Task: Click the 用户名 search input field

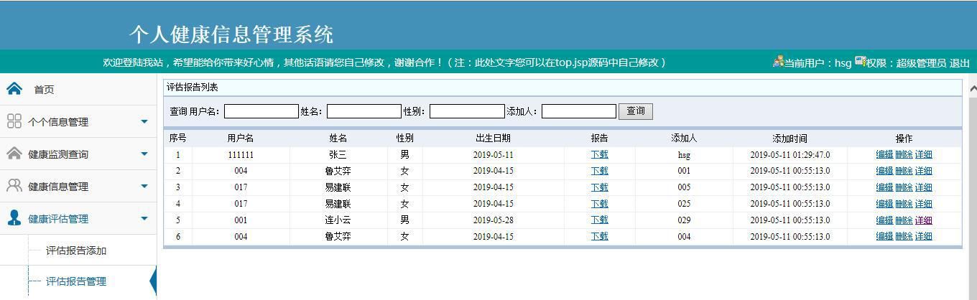Action: 261,111
